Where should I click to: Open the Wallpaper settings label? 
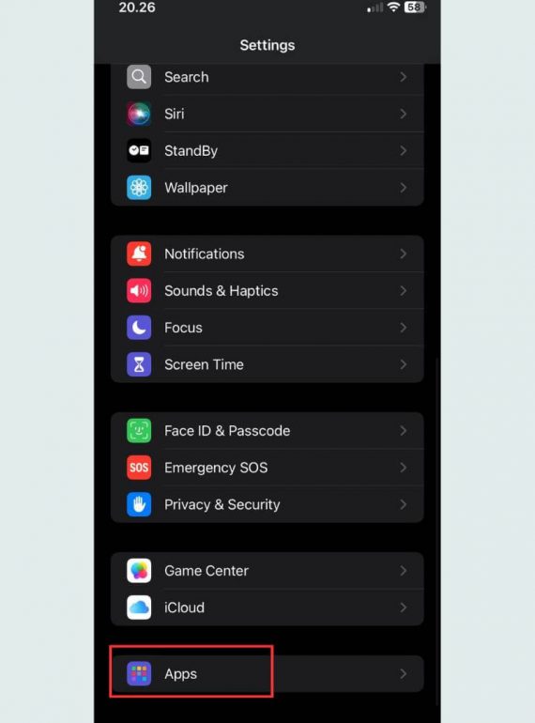[x=196, y=188]
